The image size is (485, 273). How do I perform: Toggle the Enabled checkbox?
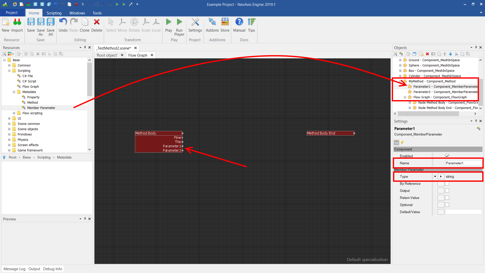(447, 156)
